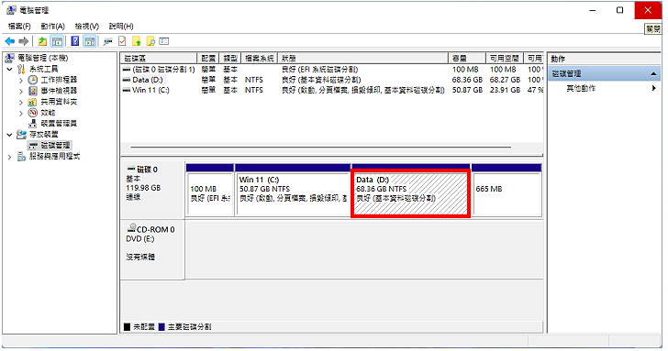668x351 pixels.
Task: Expand the 工作排程器 tree node
Action: click(21, 80)
